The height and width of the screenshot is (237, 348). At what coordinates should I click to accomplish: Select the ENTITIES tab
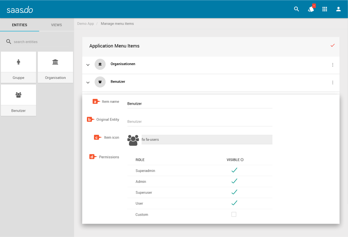[x=20, y=25]
